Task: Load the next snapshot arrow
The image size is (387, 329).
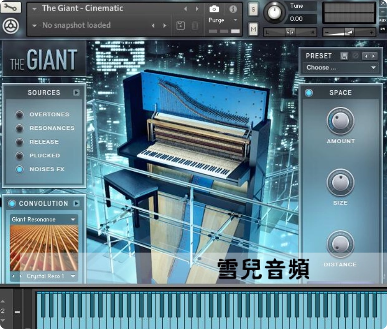Action: (x=165, y=25)
